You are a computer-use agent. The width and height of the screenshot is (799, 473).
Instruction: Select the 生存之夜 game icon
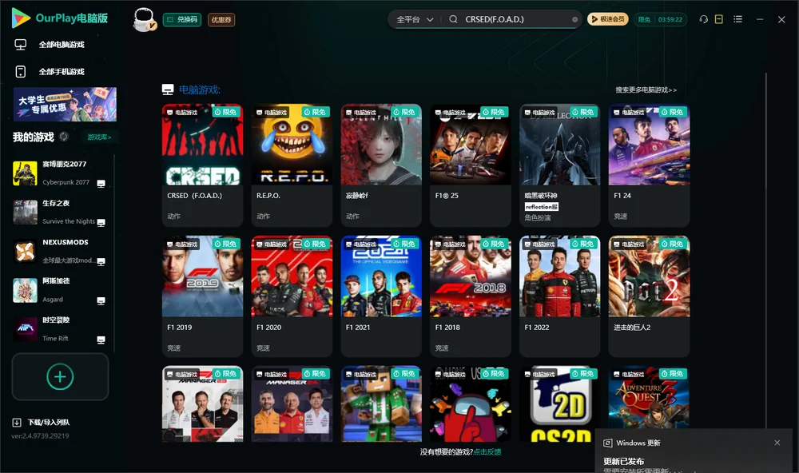[x=25, y=213]
